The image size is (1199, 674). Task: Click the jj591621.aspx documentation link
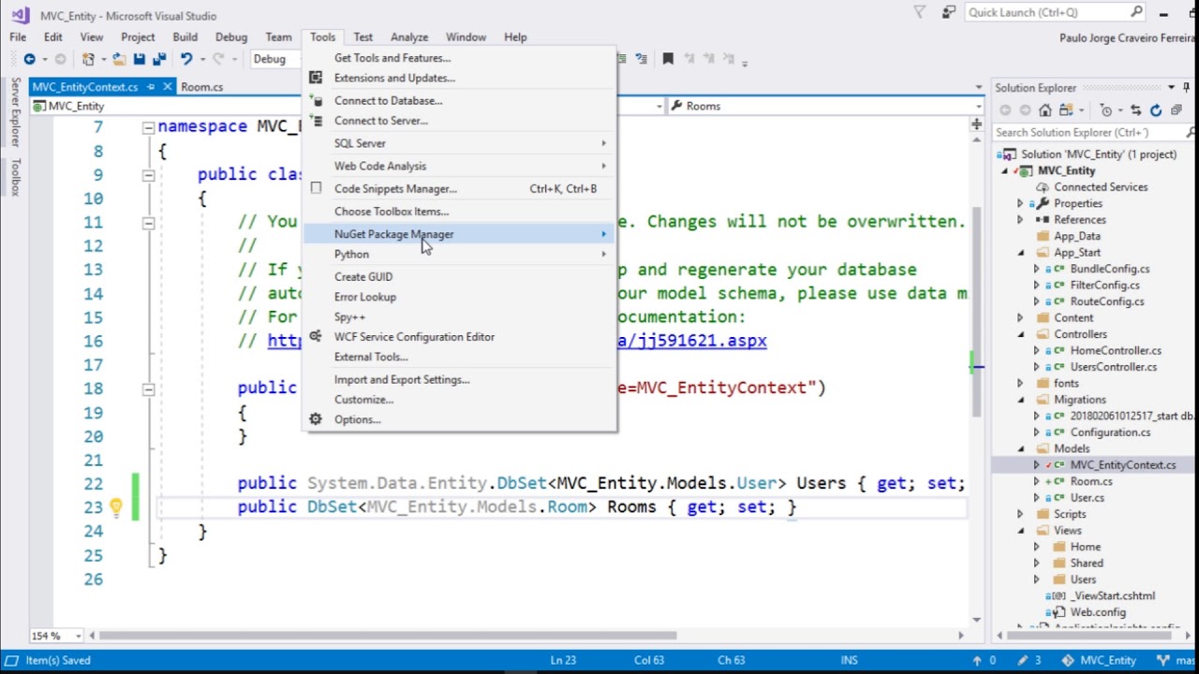tap(692, 341)
